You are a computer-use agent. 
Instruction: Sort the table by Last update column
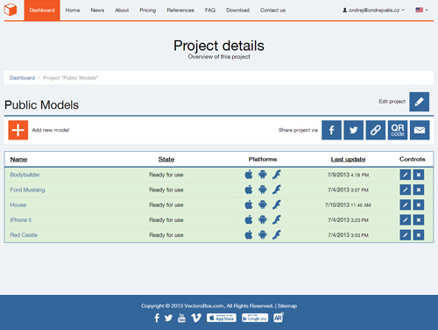(348, 159)
